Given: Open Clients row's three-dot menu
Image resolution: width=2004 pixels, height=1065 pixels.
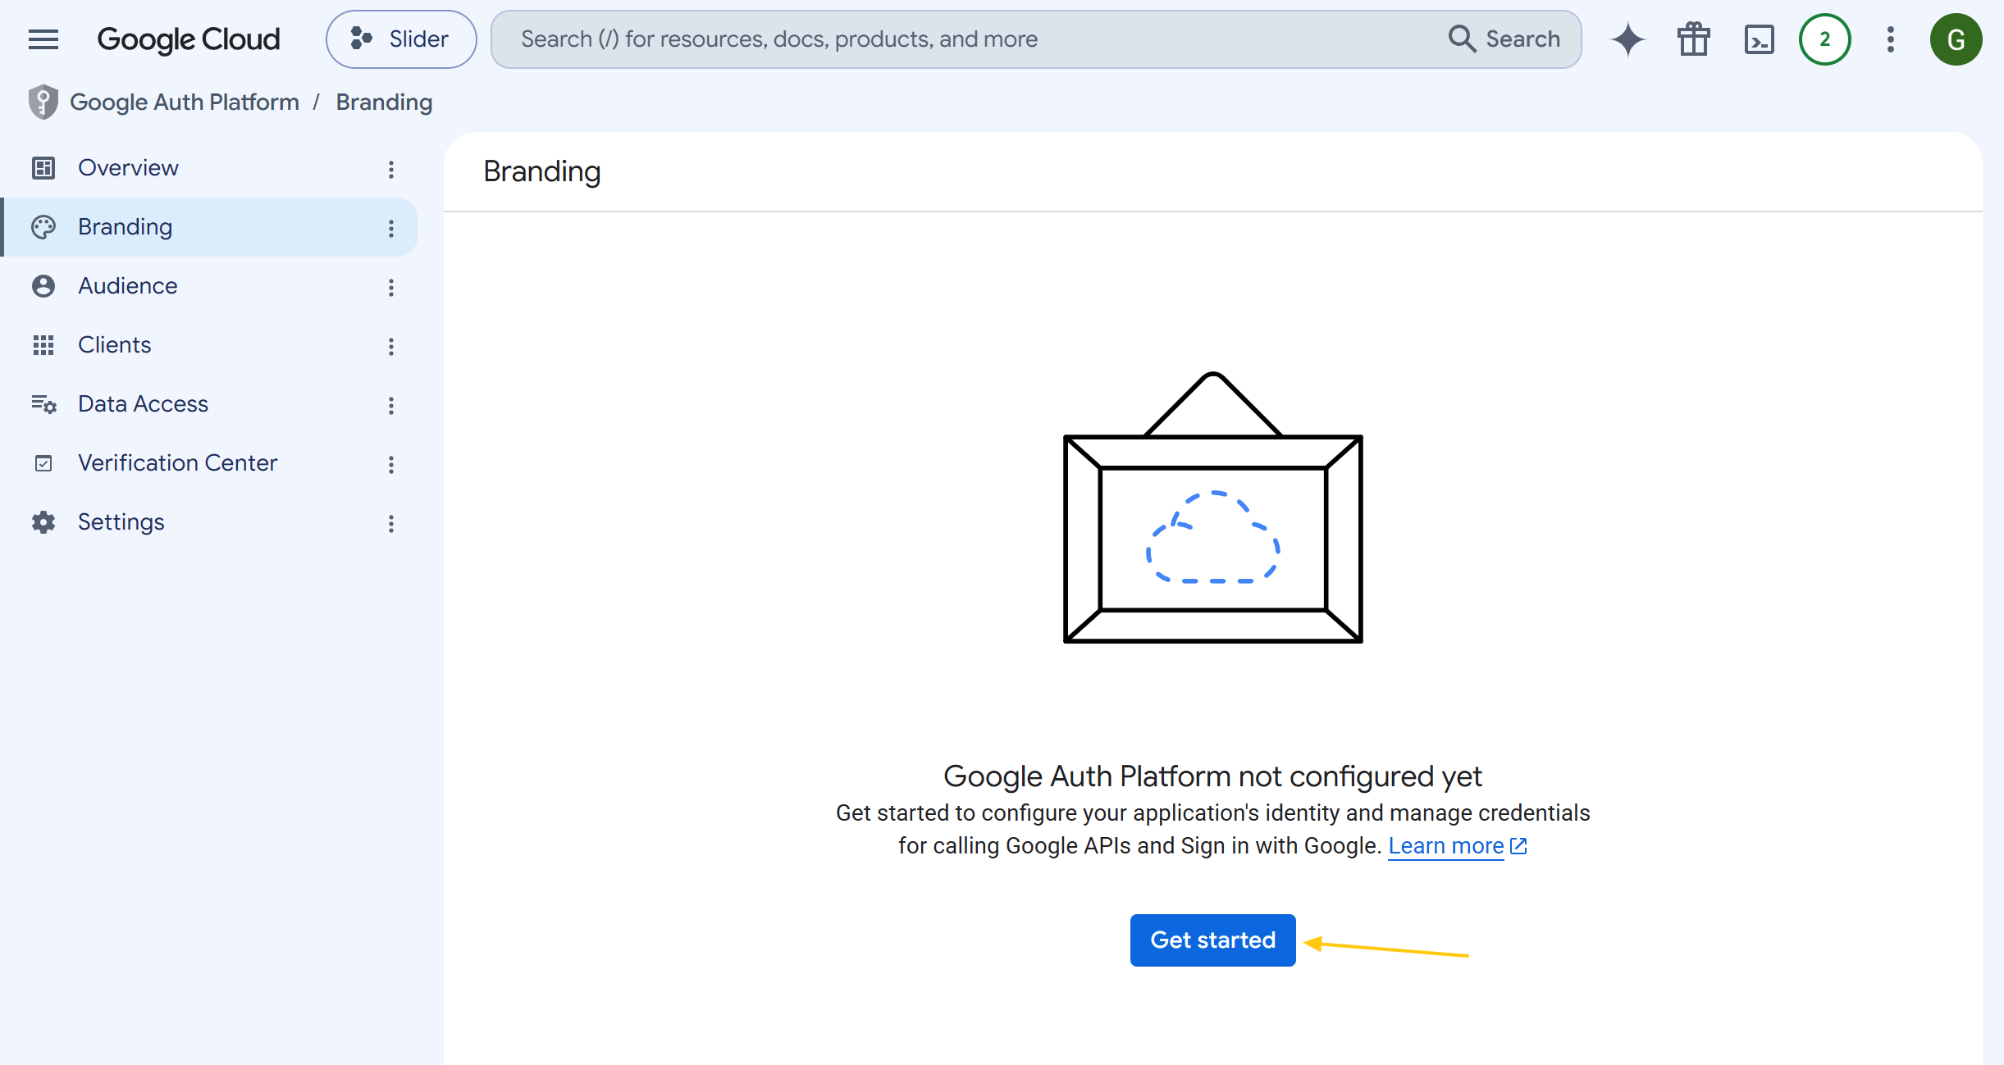Looking at the screenshot, I should tap(391, 346).
